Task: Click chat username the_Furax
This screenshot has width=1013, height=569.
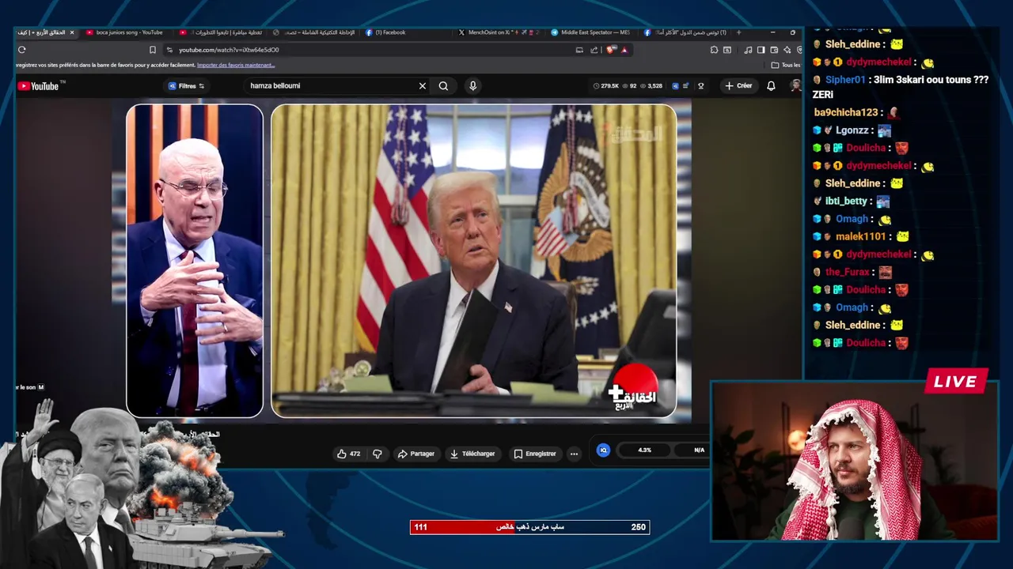Action: tap(847, 272)
